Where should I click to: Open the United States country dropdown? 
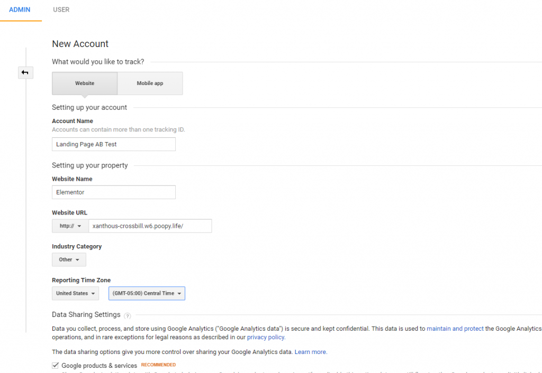point(75,293)
